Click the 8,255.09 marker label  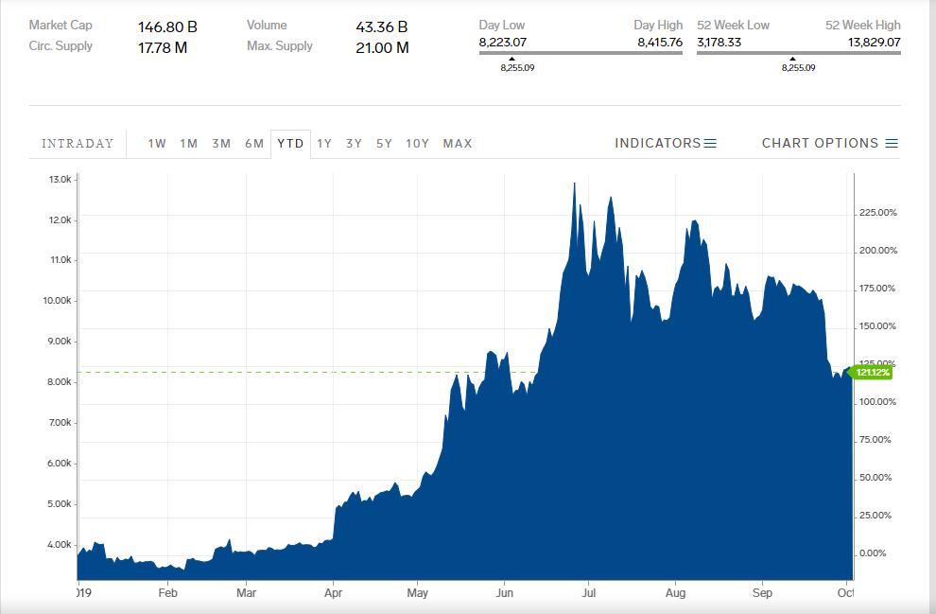(518, 67)
